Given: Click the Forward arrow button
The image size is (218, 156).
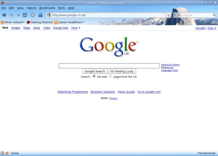Looking at the screenshot, I should point(12,15).
